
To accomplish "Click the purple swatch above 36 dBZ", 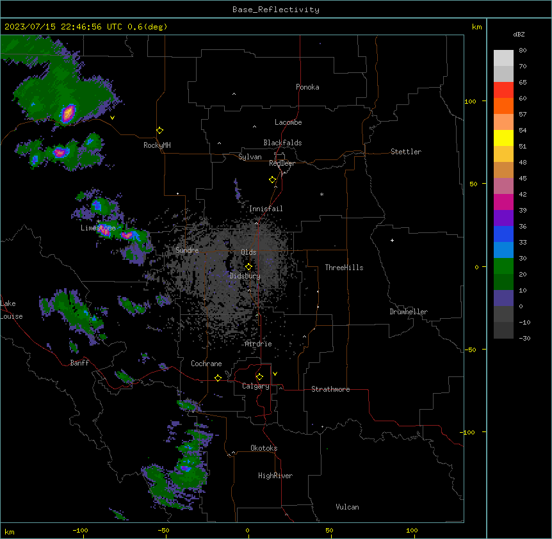I will tap(503, 218).
